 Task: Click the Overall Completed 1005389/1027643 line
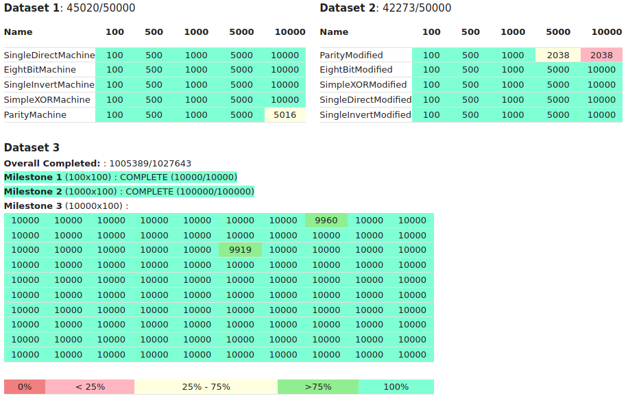98,164
